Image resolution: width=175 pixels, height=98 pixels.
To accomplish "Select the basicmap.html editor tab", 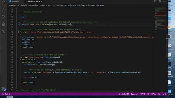I will coord(34,1).
